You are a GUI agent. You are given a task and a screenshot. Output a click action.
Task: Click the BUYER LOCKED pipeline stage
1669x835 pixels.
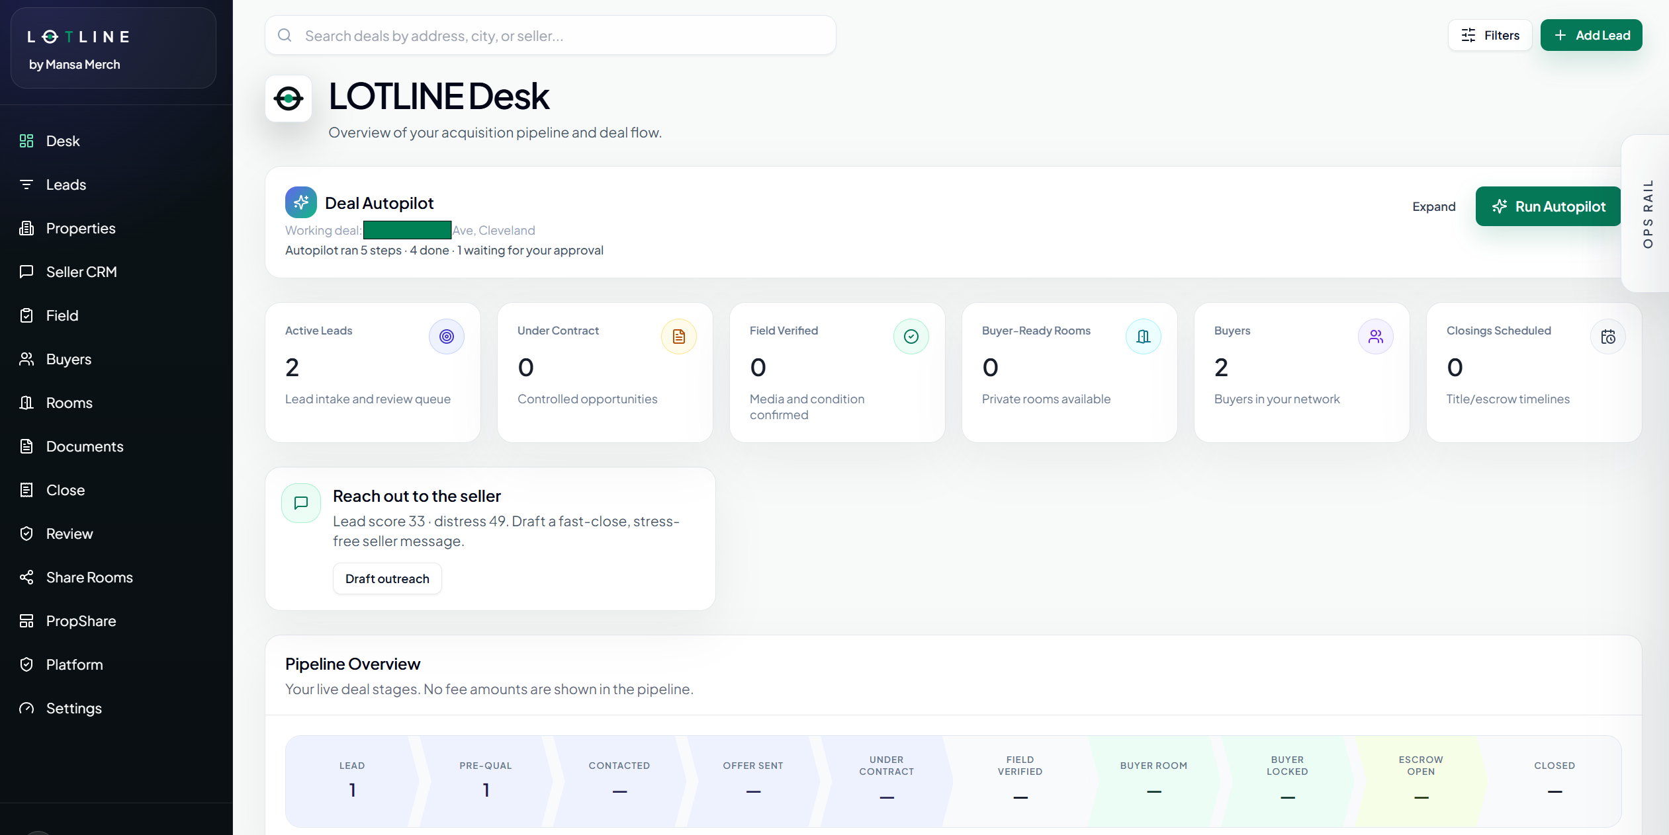point(1288,781)
